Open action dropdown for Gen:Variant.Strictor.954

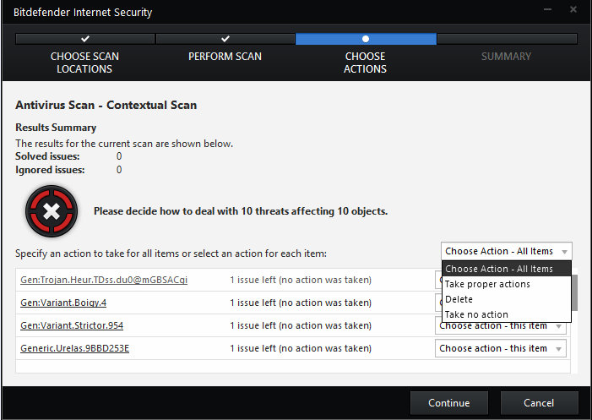501,327
